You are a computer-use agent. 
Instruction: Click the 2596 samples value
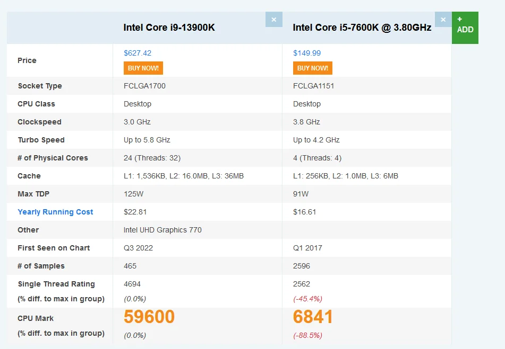tap(302, 266)
